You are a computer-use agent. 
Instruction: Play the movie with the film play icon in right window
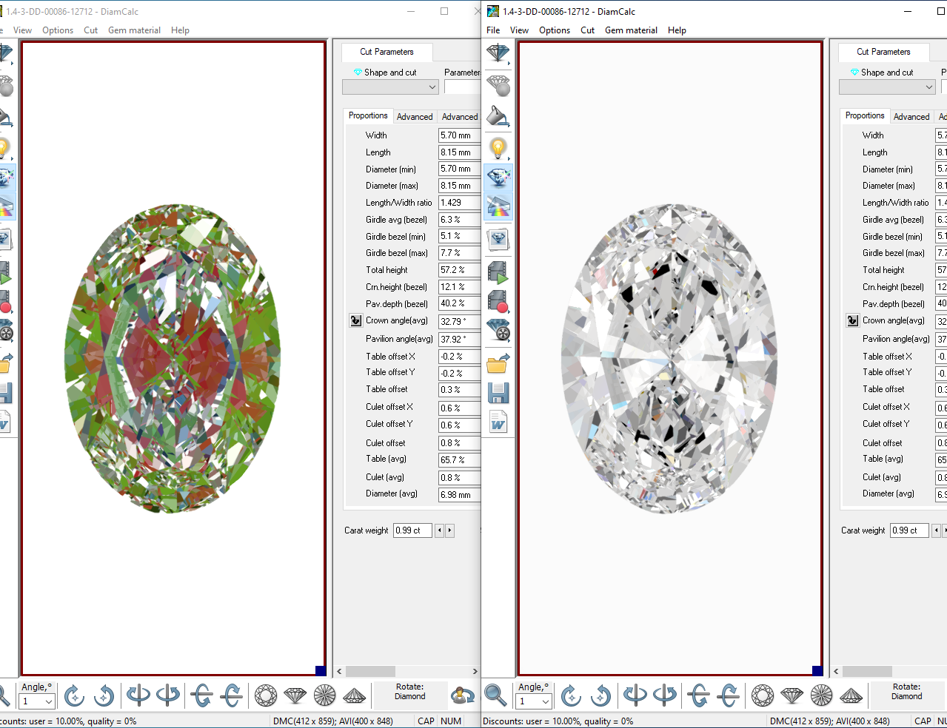pos(498,272)
